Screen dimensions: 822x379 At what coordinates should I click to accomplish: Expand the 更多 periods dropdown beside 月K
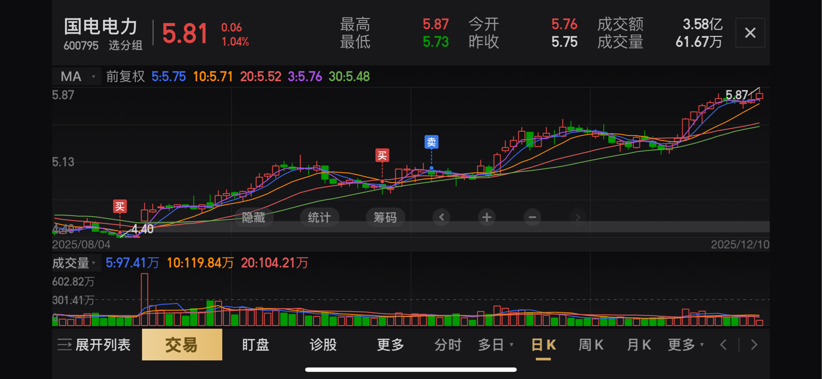[x=686, y=344]
